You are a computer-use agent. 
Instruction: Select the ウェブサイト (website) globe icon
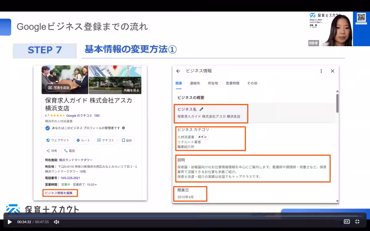(48, 140)
